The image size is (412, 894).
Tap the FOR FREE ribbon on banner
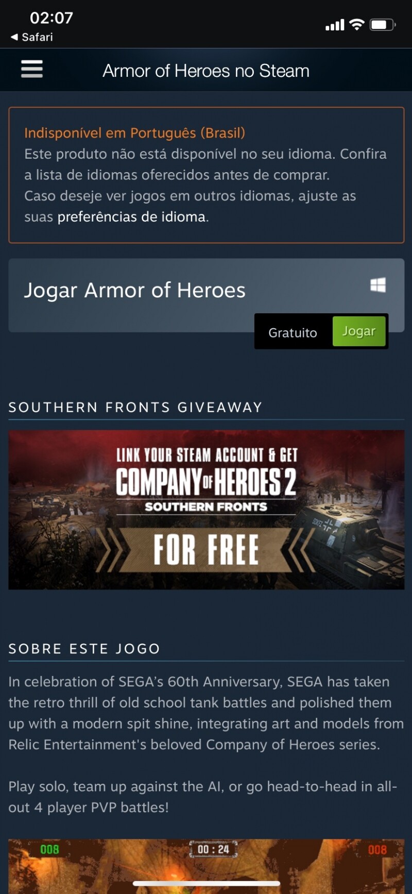coord(206,549)
